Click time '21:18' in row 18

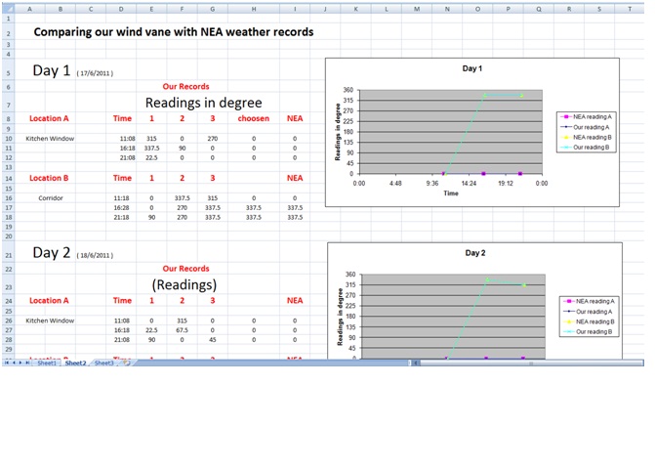coord(122,218)
